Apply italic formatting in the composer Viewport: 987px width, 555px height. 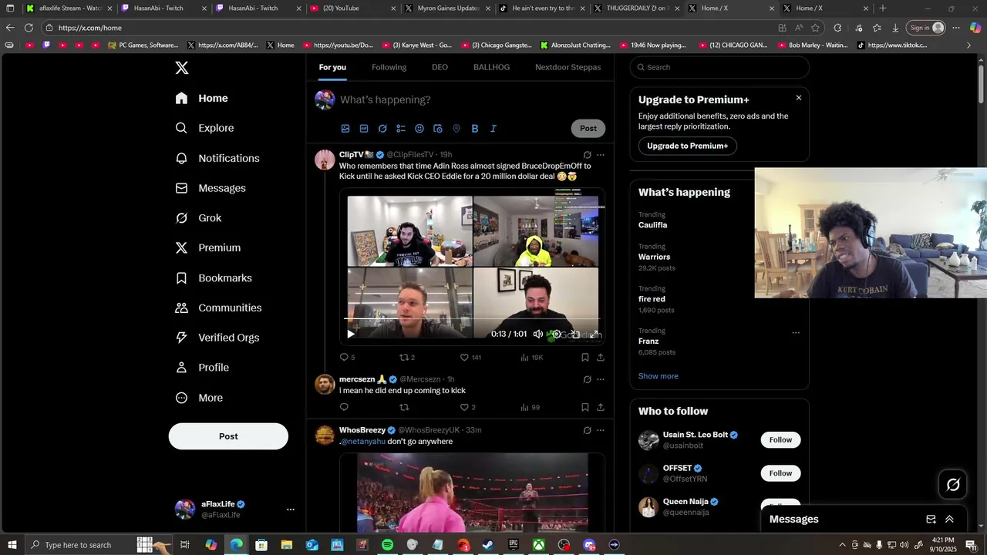coord(493,129)
